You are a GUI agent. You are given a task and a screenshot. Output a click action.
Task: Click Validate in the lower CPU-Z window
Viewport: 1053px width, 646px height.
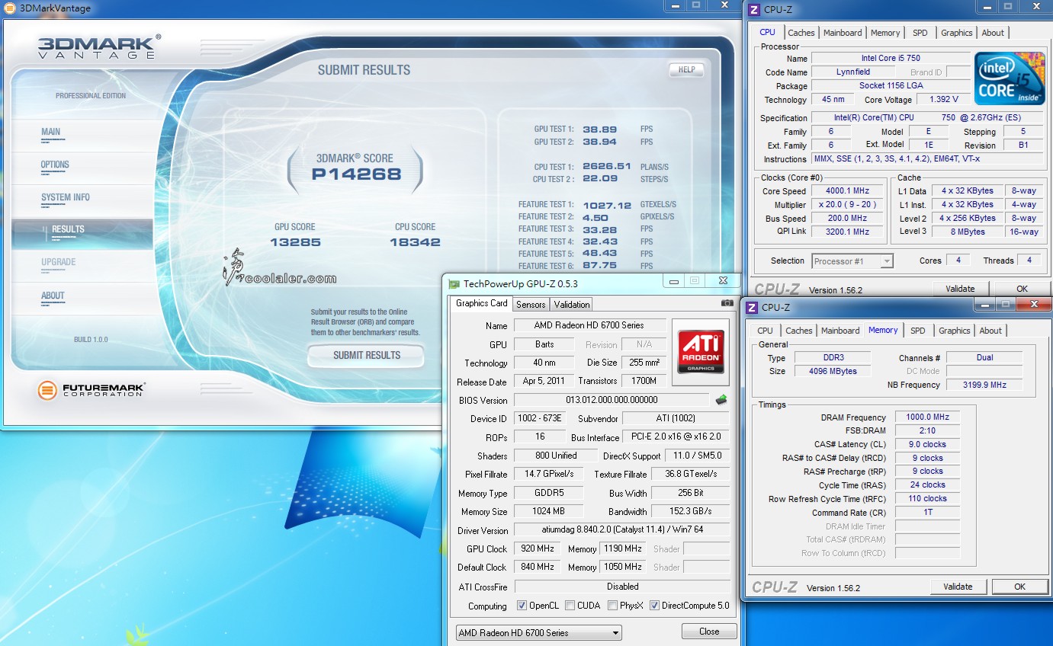coord(958,587)
